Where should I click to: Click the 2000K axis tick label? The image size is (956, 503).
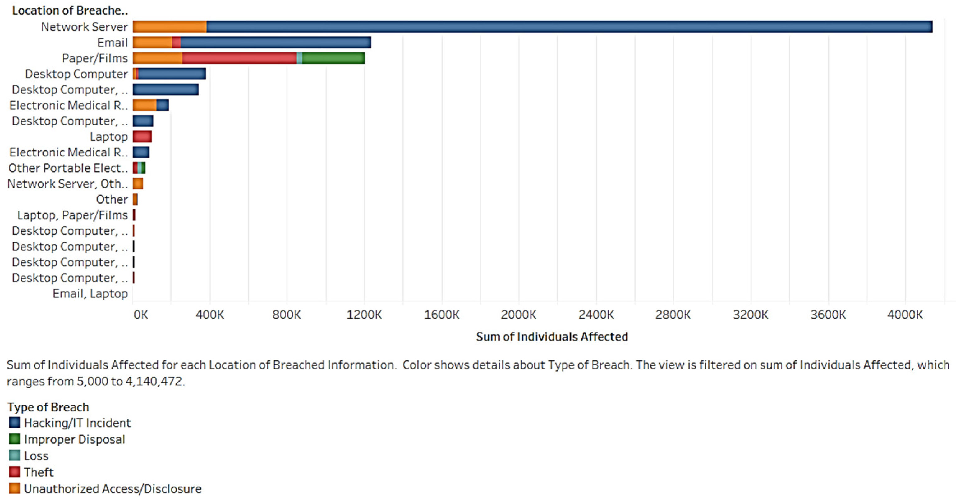point(518,315)
